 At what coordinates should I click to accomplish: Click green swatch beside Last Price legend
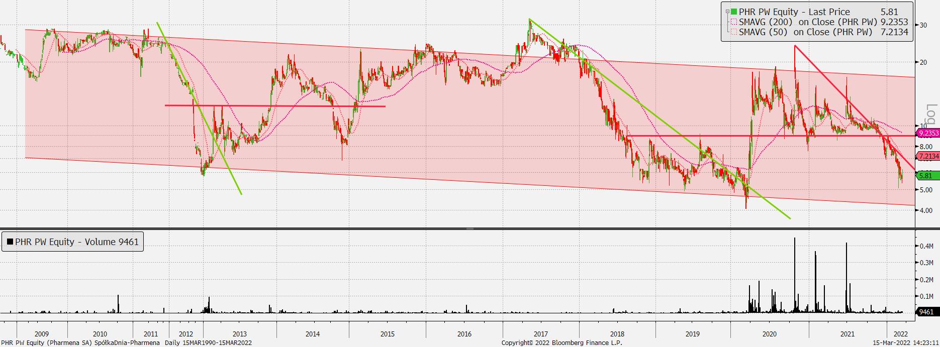click(734, 12)
